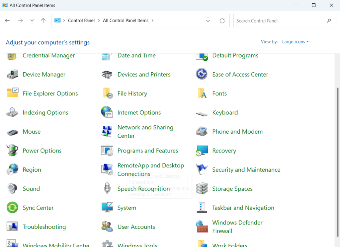The image size is (340, 247).
Task: Open the Sound text link
Action: (x=31, y=189)
